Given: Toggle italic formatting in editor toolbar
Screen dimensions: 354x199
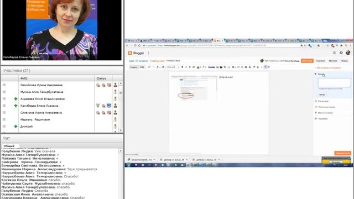Looking at the screenshot, I should click(186, 67).
